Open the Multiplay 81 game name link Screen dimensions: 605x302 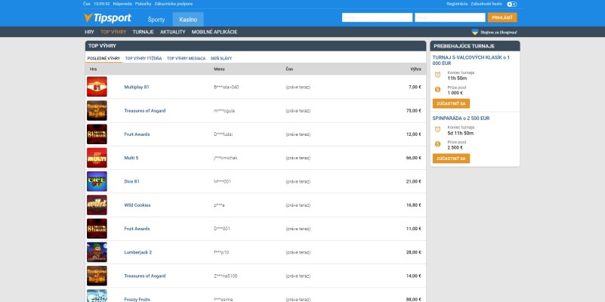point(137,87)
